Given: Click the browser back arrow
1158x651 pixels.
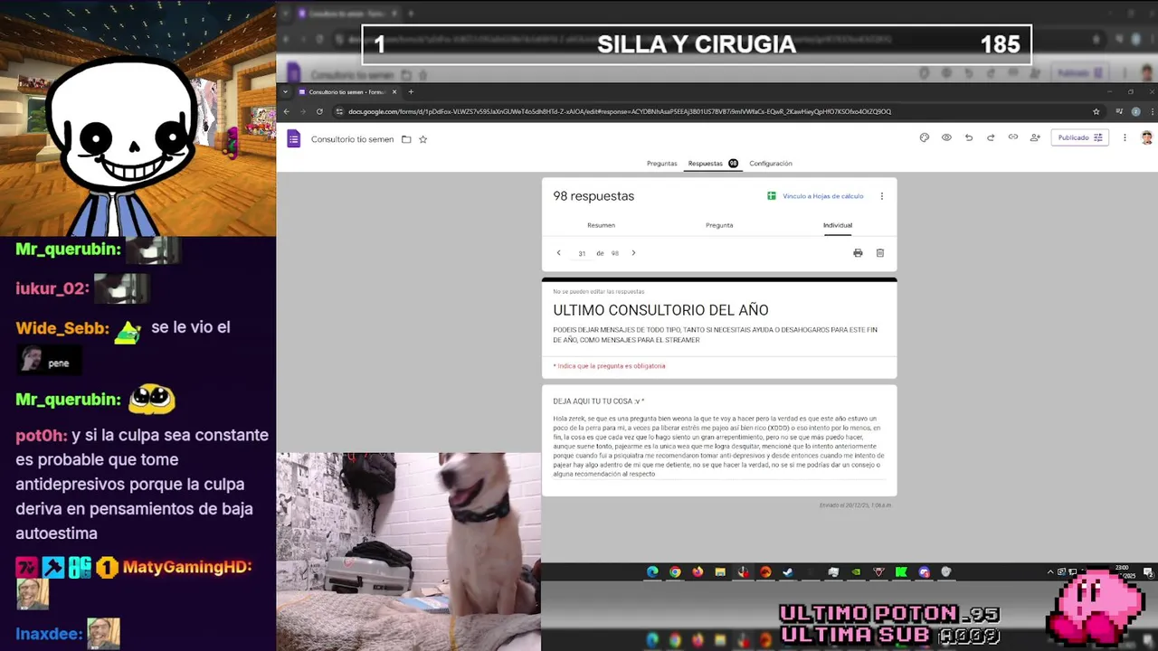Looking at the screenshot, I should coord(286,111).
